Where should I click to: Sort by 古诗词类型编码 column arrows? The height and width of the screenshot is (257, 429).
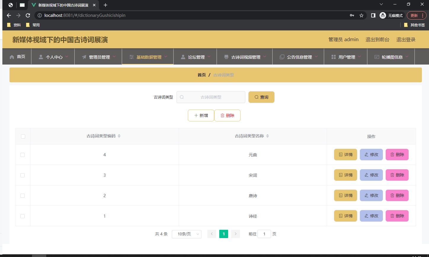(x=119, y=136)
